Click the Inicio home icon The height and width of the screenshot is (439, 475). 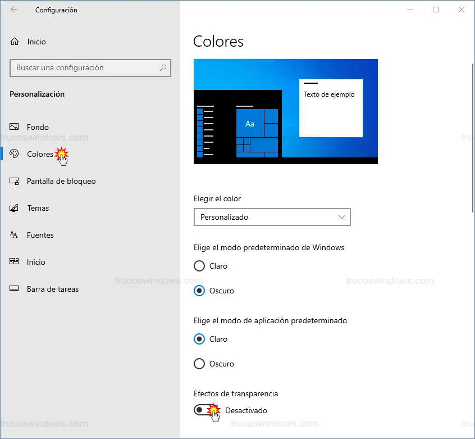15,42
